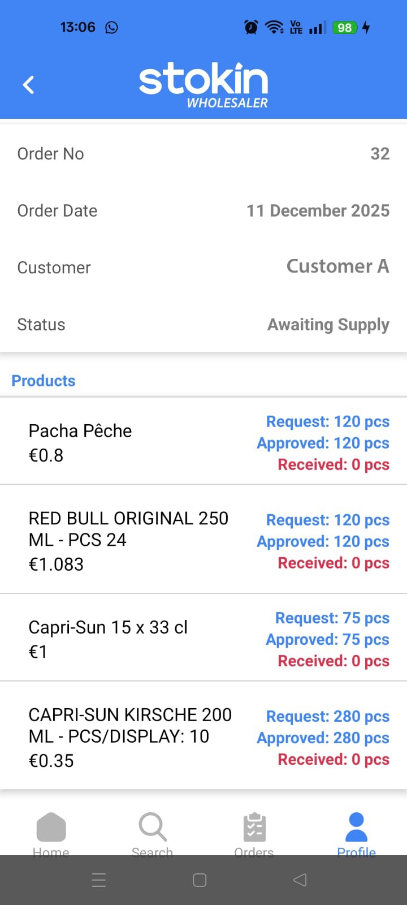407x905 pixels.
Task: Select the Pacha Pêche product row
Action: coord(203,442)
